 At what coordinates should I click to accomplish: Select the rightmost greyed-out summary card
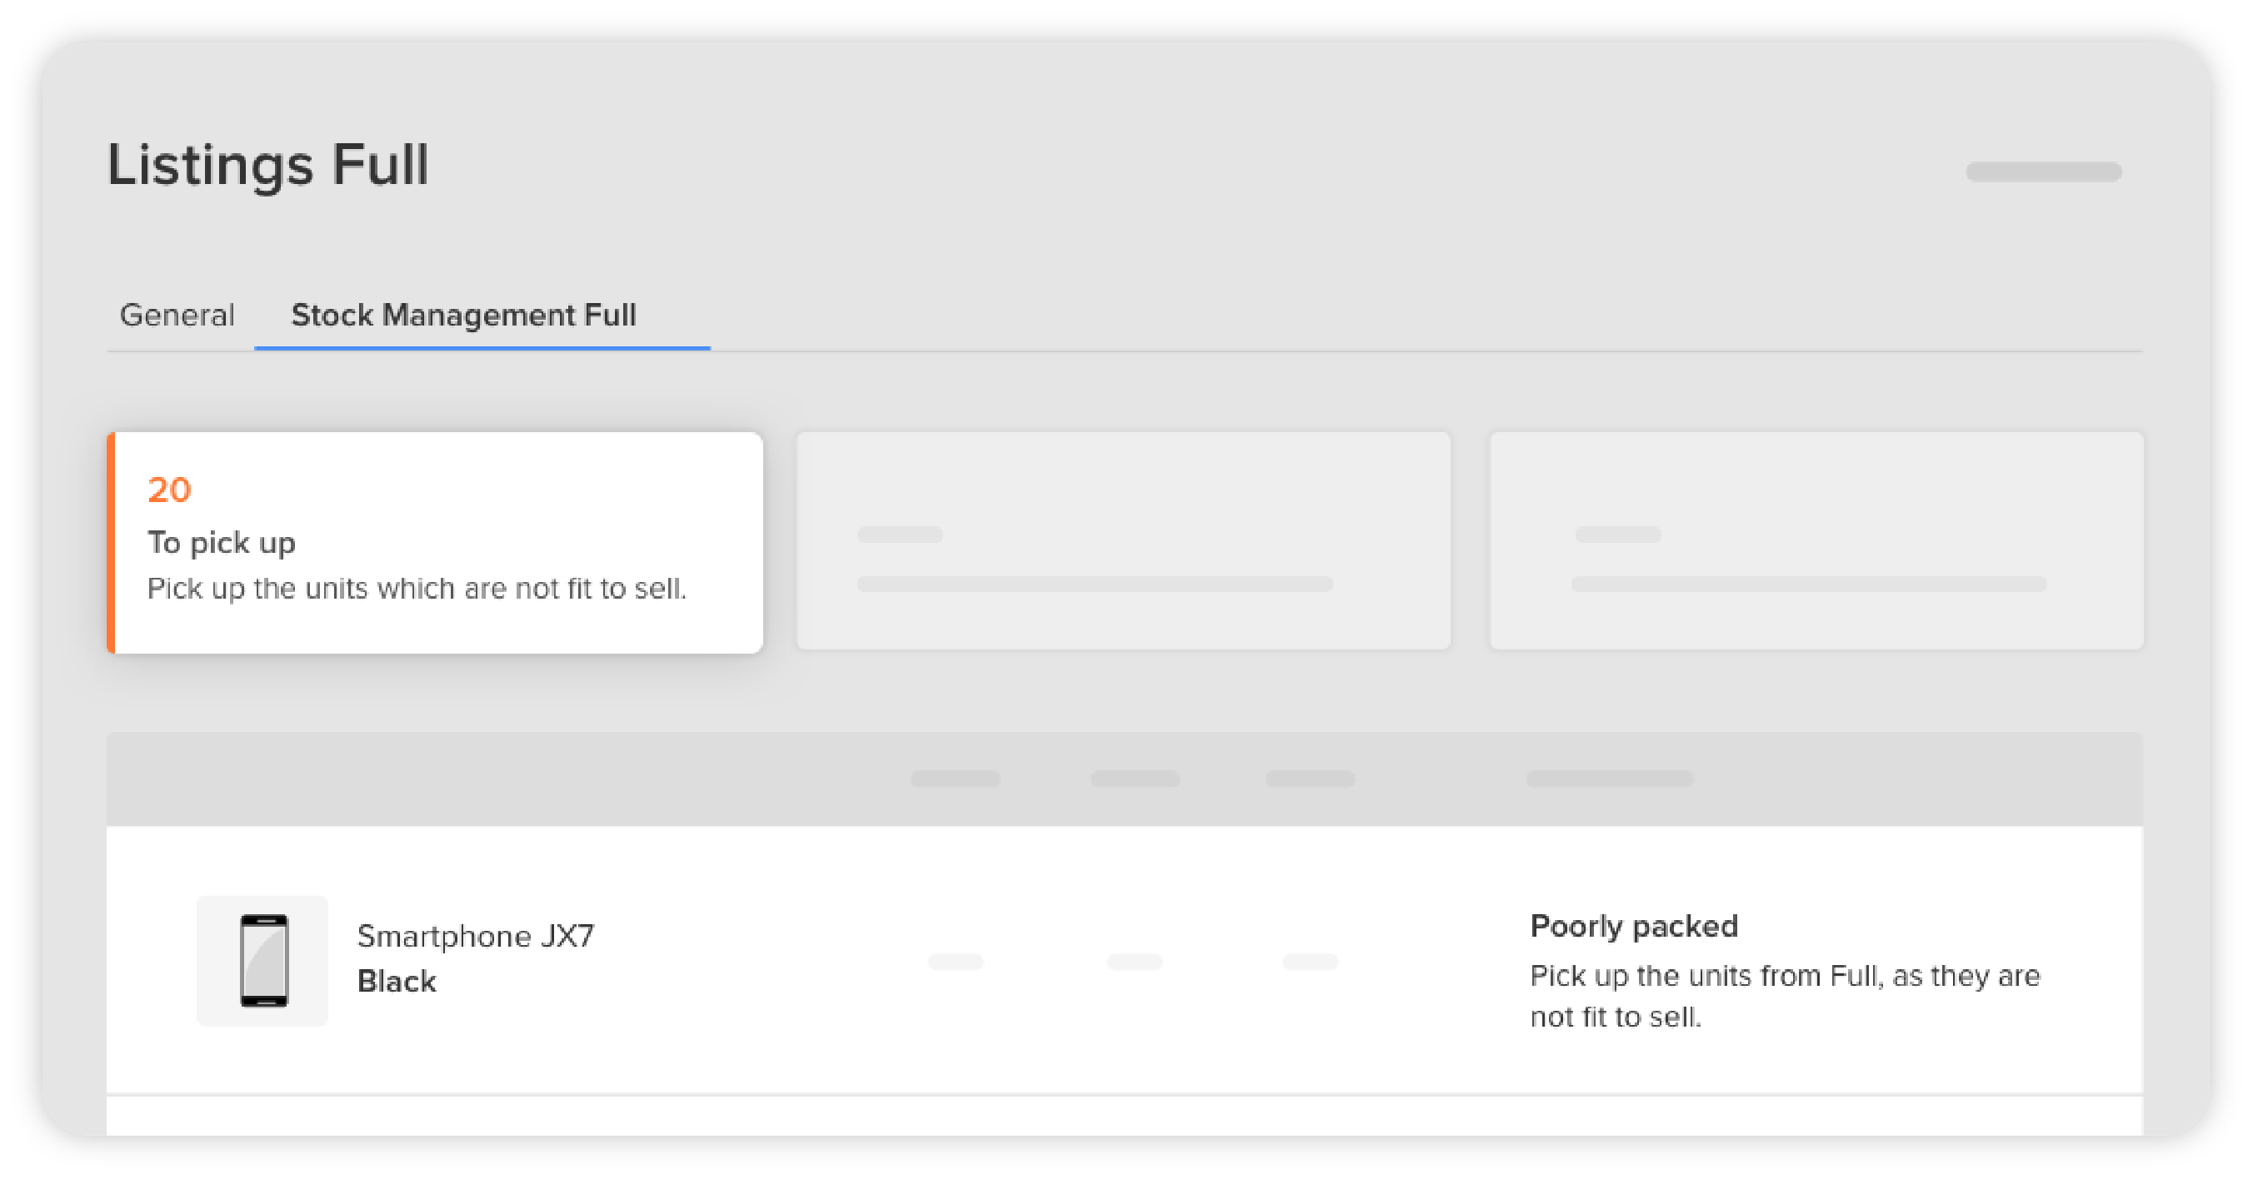(1816, 540)
